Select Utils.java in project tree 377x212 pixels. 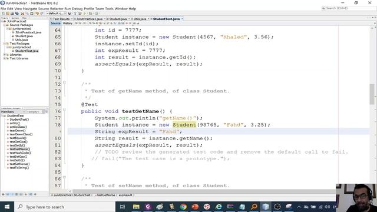point(21,40)
